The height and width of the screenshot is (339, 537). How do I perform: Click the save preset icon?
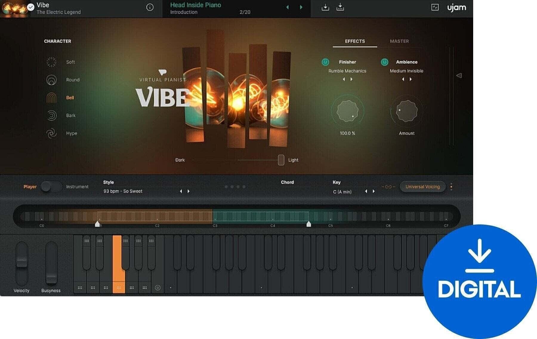pyautogui.click(x=325, y=7)
